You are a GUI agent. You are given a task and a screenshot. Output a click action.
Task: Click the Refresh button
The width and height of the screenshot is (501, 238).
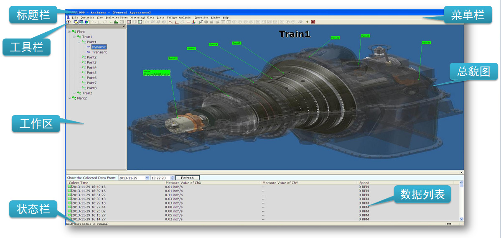coord(187,178)
